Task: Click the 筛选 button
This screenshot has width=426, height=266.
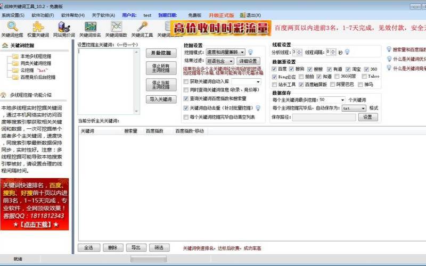Action: (x=159, y=247)
